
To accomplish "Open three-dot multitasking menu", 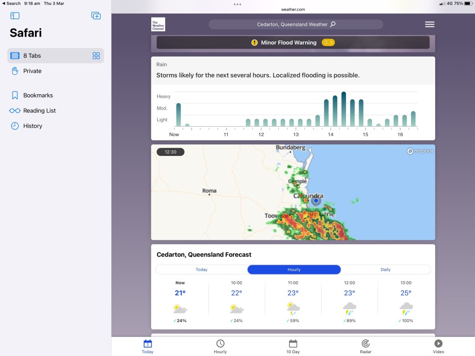I will tap(237, 4).
